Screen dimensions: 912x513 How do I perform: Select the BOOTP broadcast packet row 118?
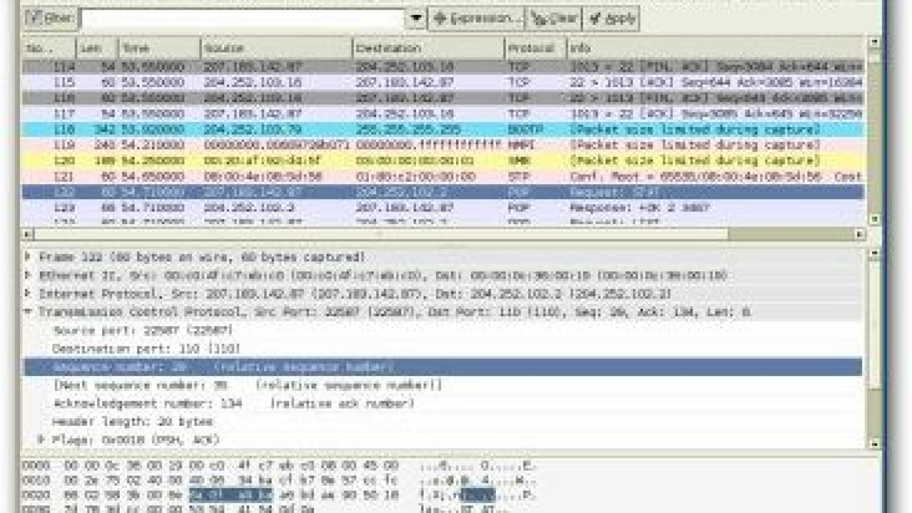coord(342,129)
